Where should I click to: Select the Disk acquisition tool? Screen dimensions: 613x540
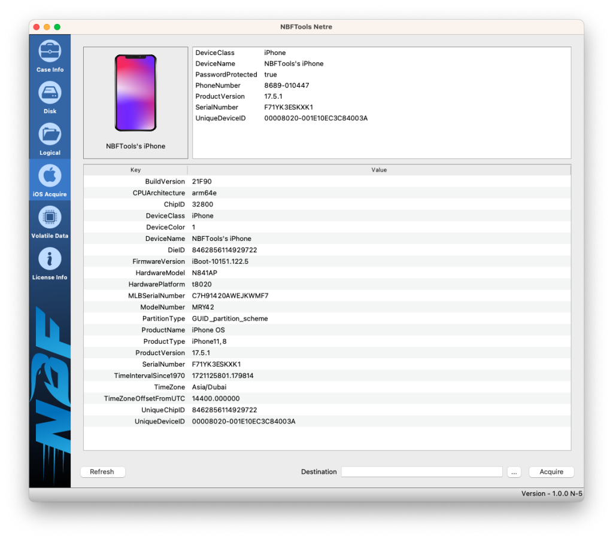pyautogui.click(x=50, y=97)
